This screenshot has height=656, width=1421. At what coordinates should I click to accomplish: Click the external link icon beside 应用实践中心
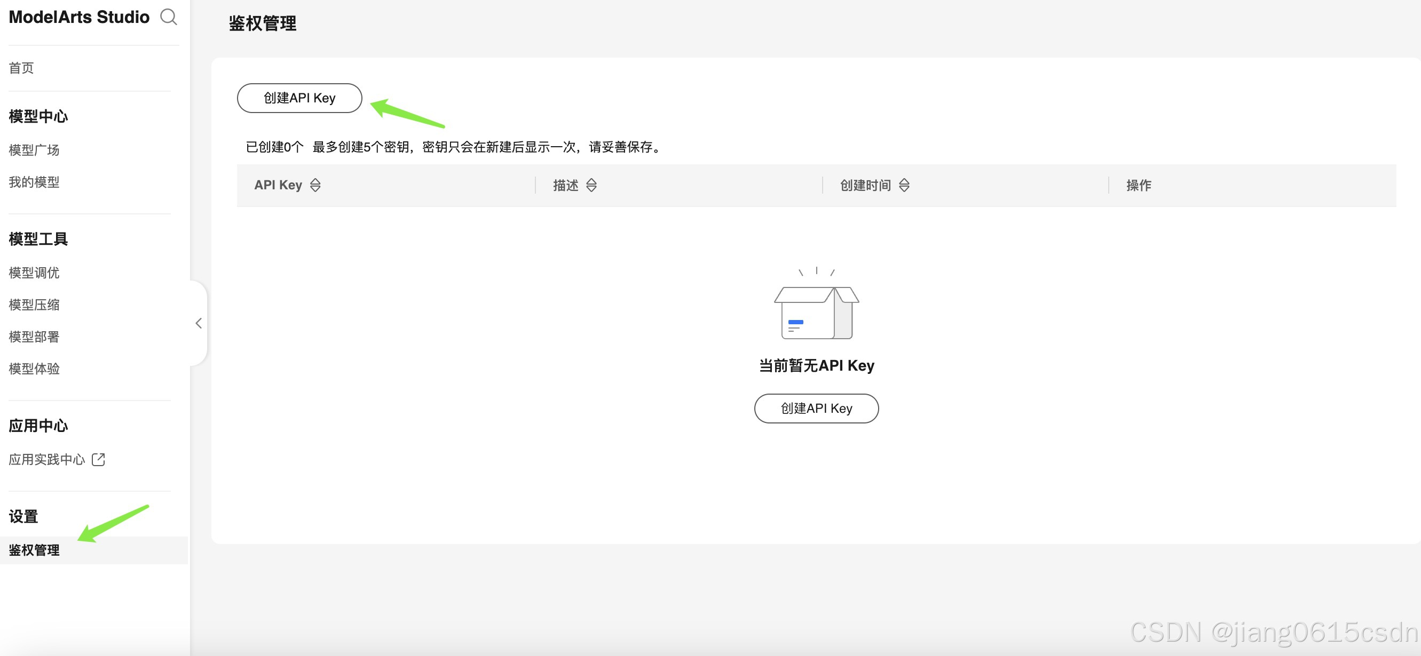click(98, 459)
